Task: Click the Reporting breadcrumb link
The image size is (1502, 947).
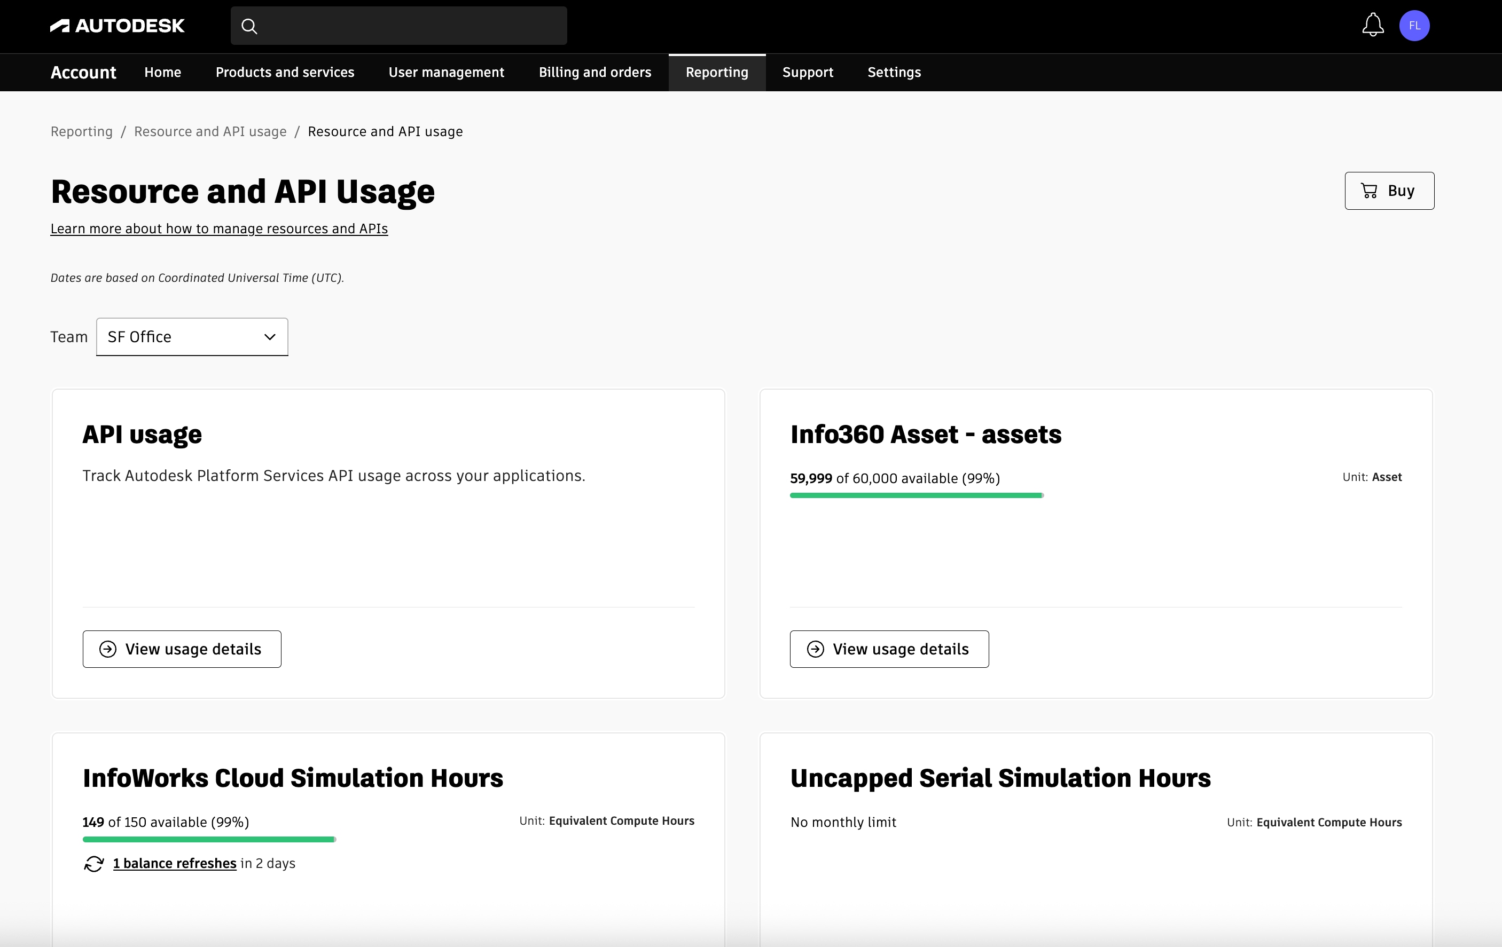Action: pyautogui.click(x=81, y=131)
